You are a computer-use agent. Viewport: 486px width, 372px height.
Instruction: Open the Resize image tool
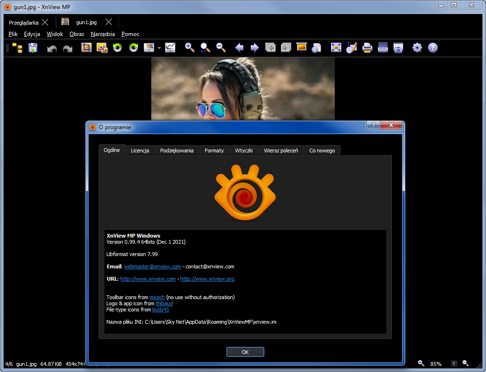(x=102, y=47)
